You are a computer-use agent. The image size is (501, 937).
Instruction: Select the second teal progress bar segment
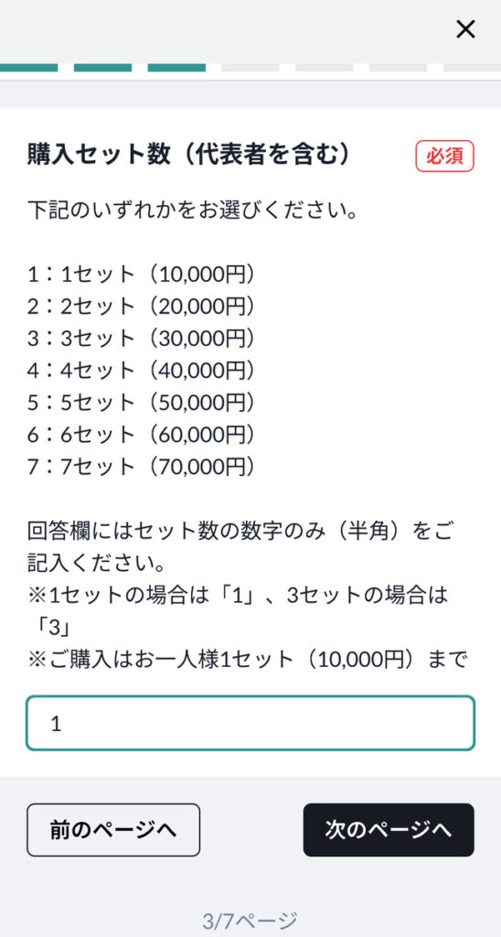(x=102, y=68)
